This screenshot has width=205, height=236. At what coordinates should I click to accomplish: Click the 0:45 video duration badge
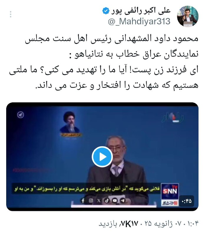187,201
